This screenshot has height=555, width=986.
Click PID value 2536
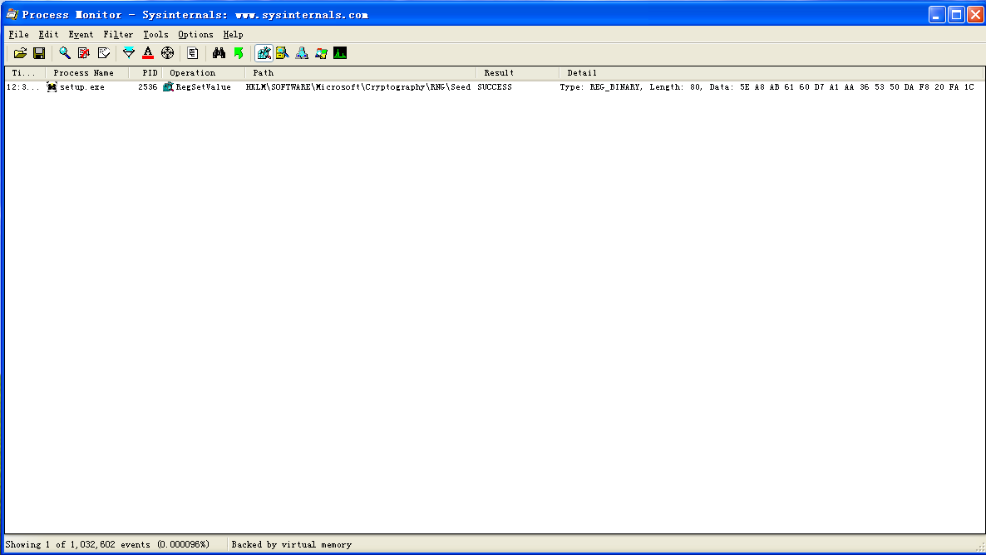[148, 87]
